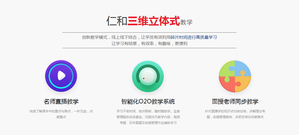Viewport: 299px width, 135px height.
Task: Click the subtitle text 创新教学模式，线上线下结合
Action: [109, 37]
